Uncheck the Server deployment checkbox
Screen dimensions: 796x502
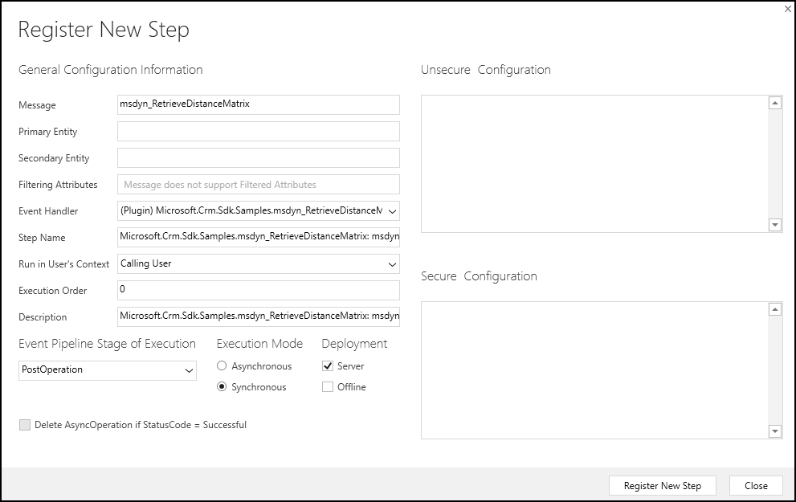tap(327, 365)
